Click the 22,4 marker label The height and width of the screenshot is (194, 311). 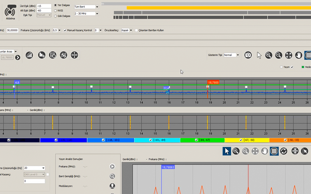166,88
